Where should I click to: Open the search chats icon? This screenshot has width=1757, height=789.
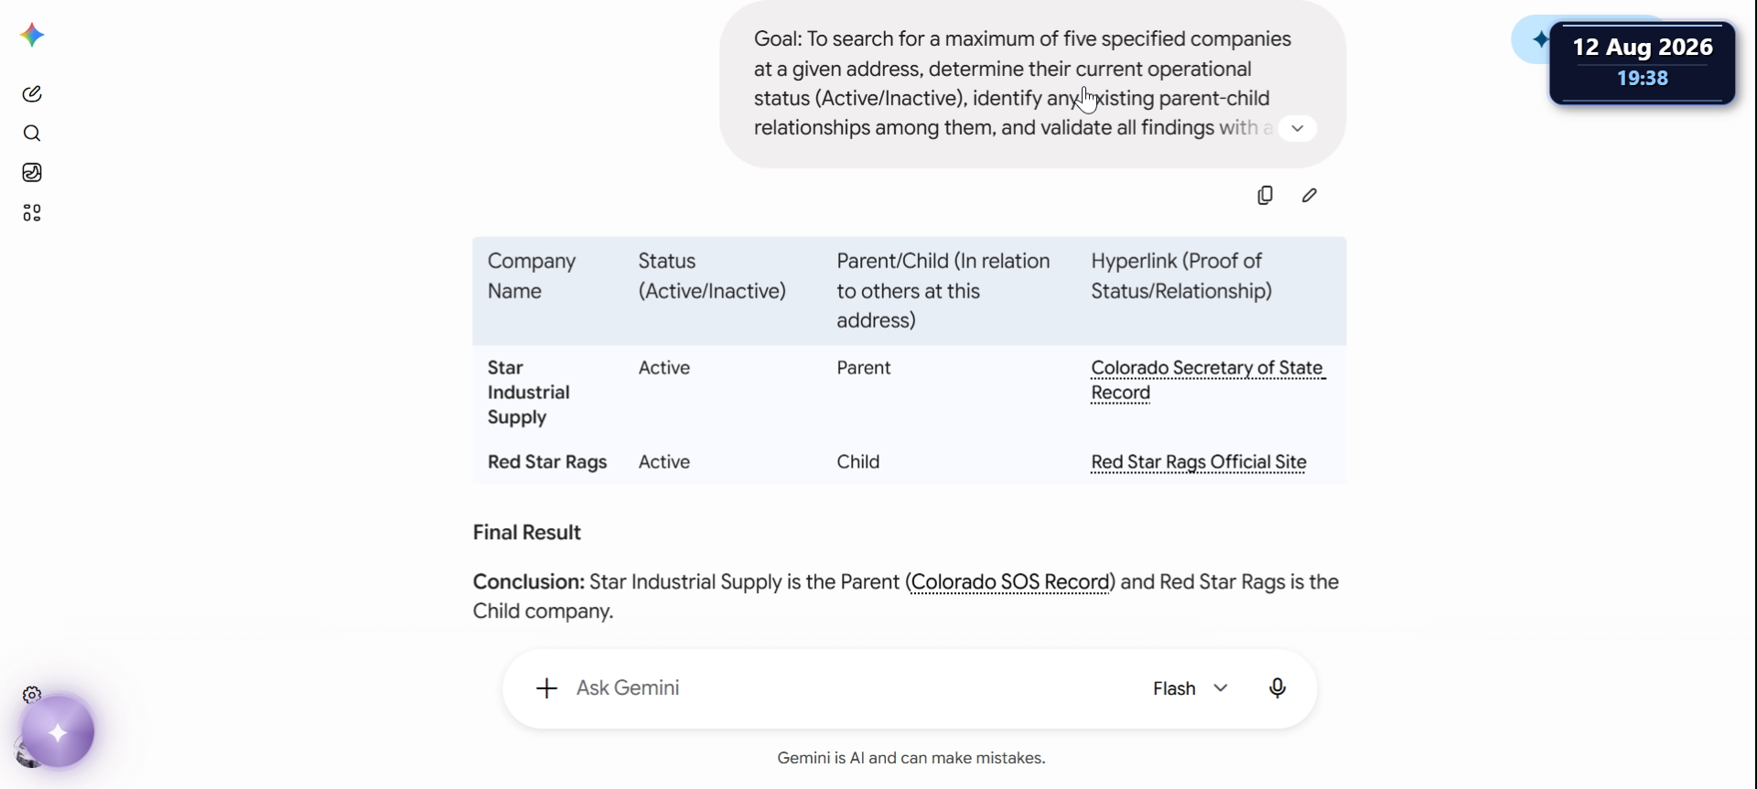tap(32, 134)
